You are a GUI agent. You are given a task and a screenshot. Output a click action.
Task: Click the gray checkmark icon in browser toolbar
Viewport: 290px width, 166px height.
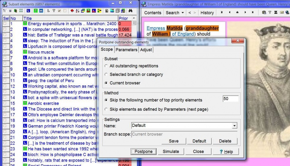coord(59,11)
